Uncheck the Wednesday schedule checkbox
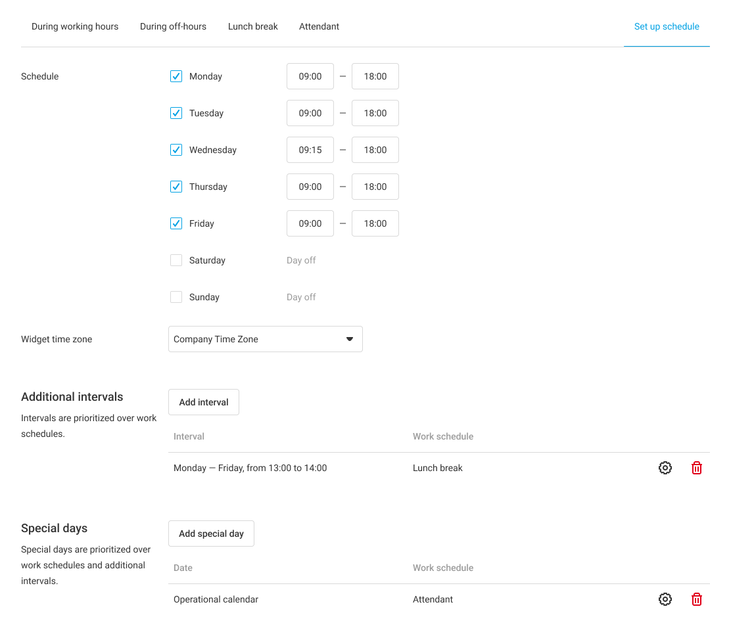This screenshot has width=731, height=636. [x=176, y=150]
